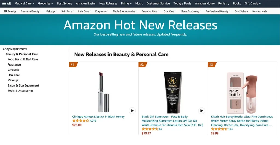This screenshot has height=145, width=280.
Task: Click the Black Girl Sunscreen star rating
Action: [x=150, y=129]
